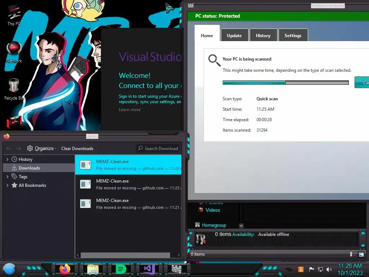Click the magnifier scan icon in Defender
The height and width of the screenshot is (277, 369).
[x=214, y=61]
